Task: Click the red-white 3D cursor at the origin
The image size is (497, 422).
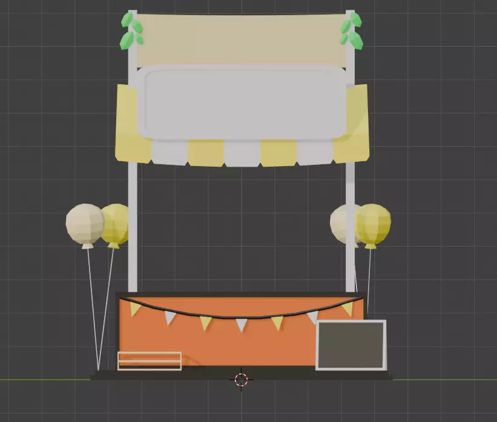Action: [x=241, y=380]
